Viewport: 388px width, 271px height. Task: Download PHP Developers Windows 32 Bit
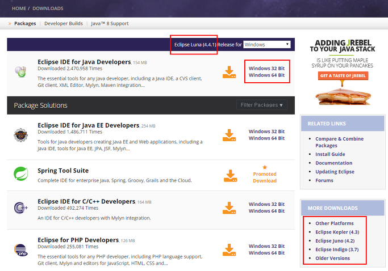click(x=266, y=246)
